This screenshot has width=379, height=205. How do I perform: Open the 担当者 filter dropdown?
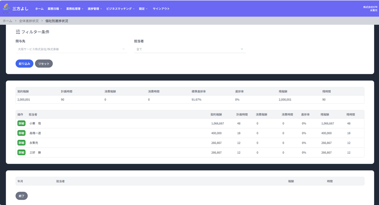pos(189,49)
